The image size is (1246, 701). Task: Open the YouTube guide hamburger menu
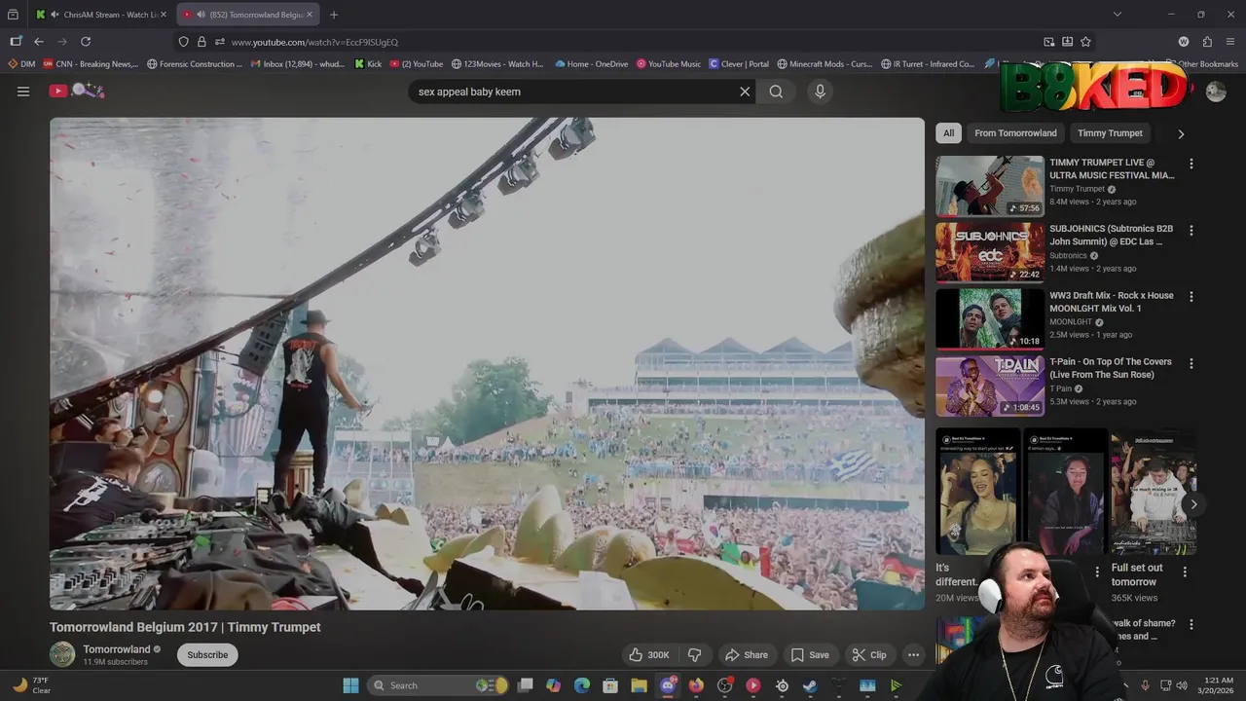23,92
